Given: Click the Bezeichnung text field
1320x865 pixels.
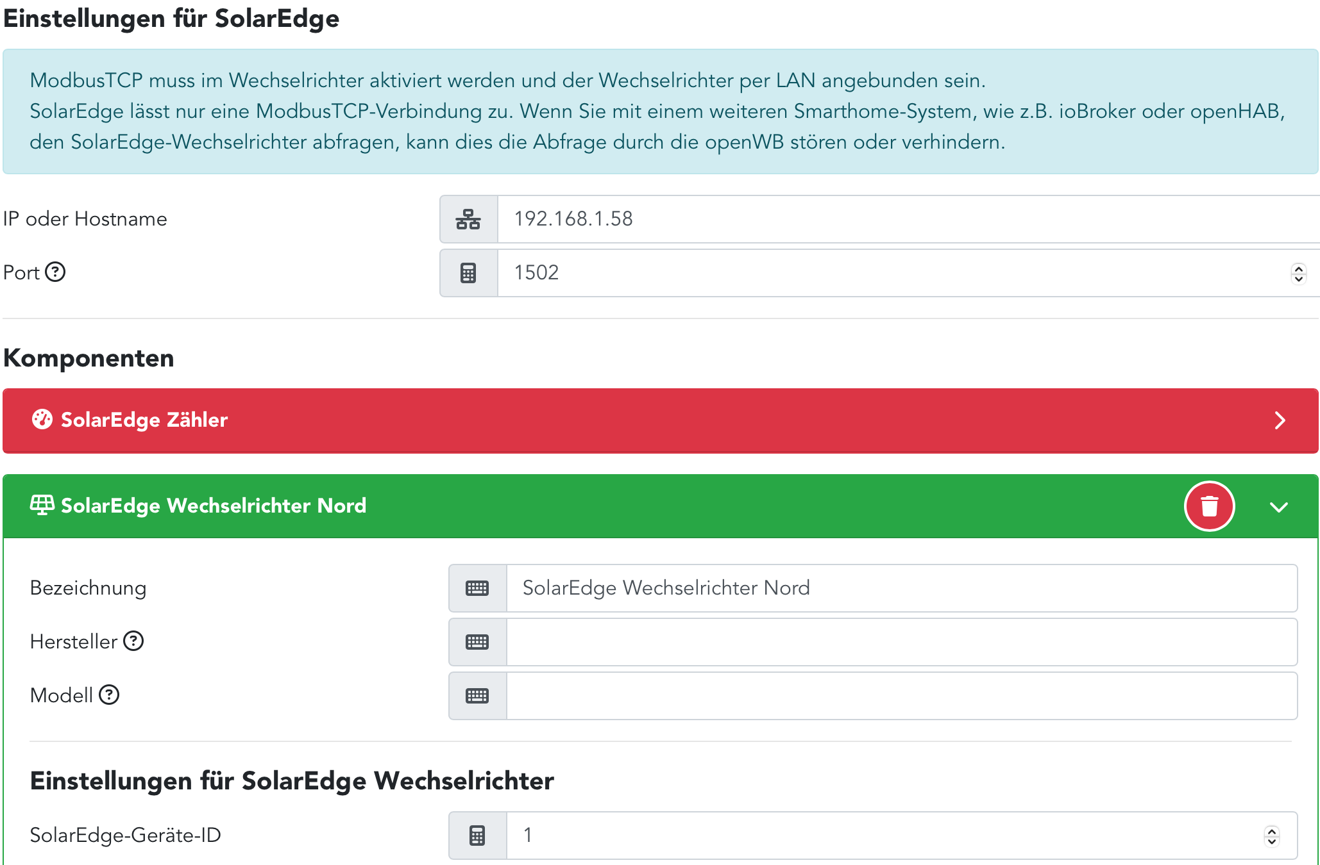Looking at the screenshot, I should point(898,588).
